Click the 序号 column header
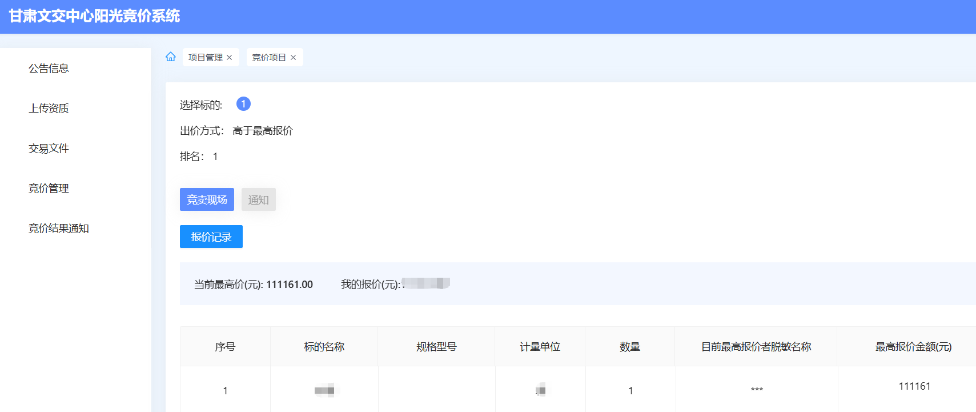The height and width of the screenshot is (412, 976). coord(225,347)
